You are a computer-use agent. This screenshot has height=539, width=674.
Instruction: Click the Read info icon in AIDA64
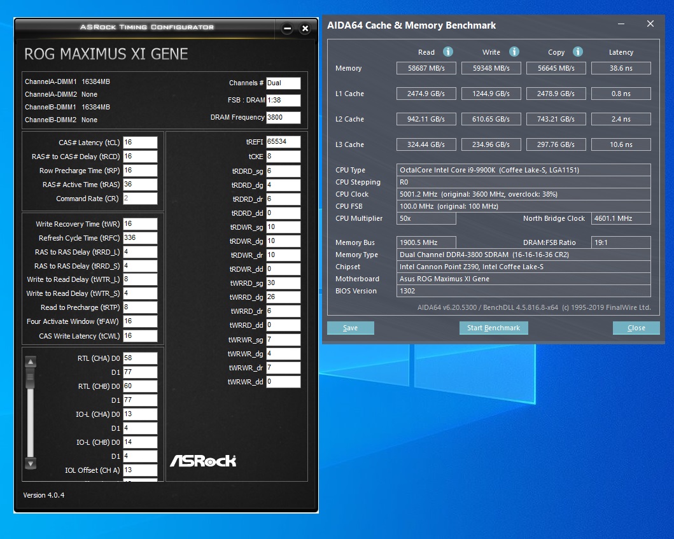[448, 52]
